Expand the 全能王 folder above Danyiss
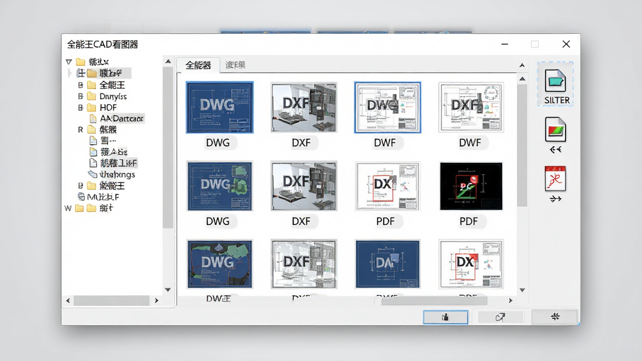The height and width of the screenshot is (361, 642). pyautogui.click(x=81, y=85)
